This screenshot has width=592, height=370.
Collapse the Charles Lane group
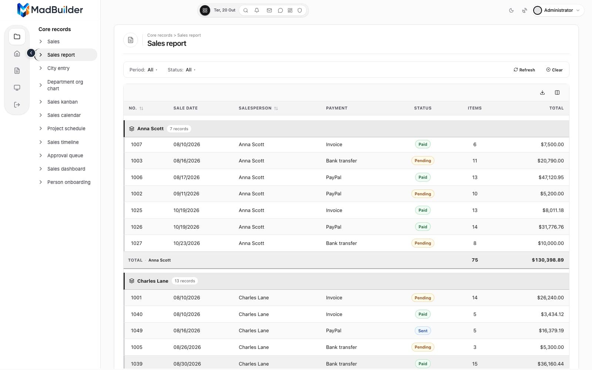[x=346, y=281]
